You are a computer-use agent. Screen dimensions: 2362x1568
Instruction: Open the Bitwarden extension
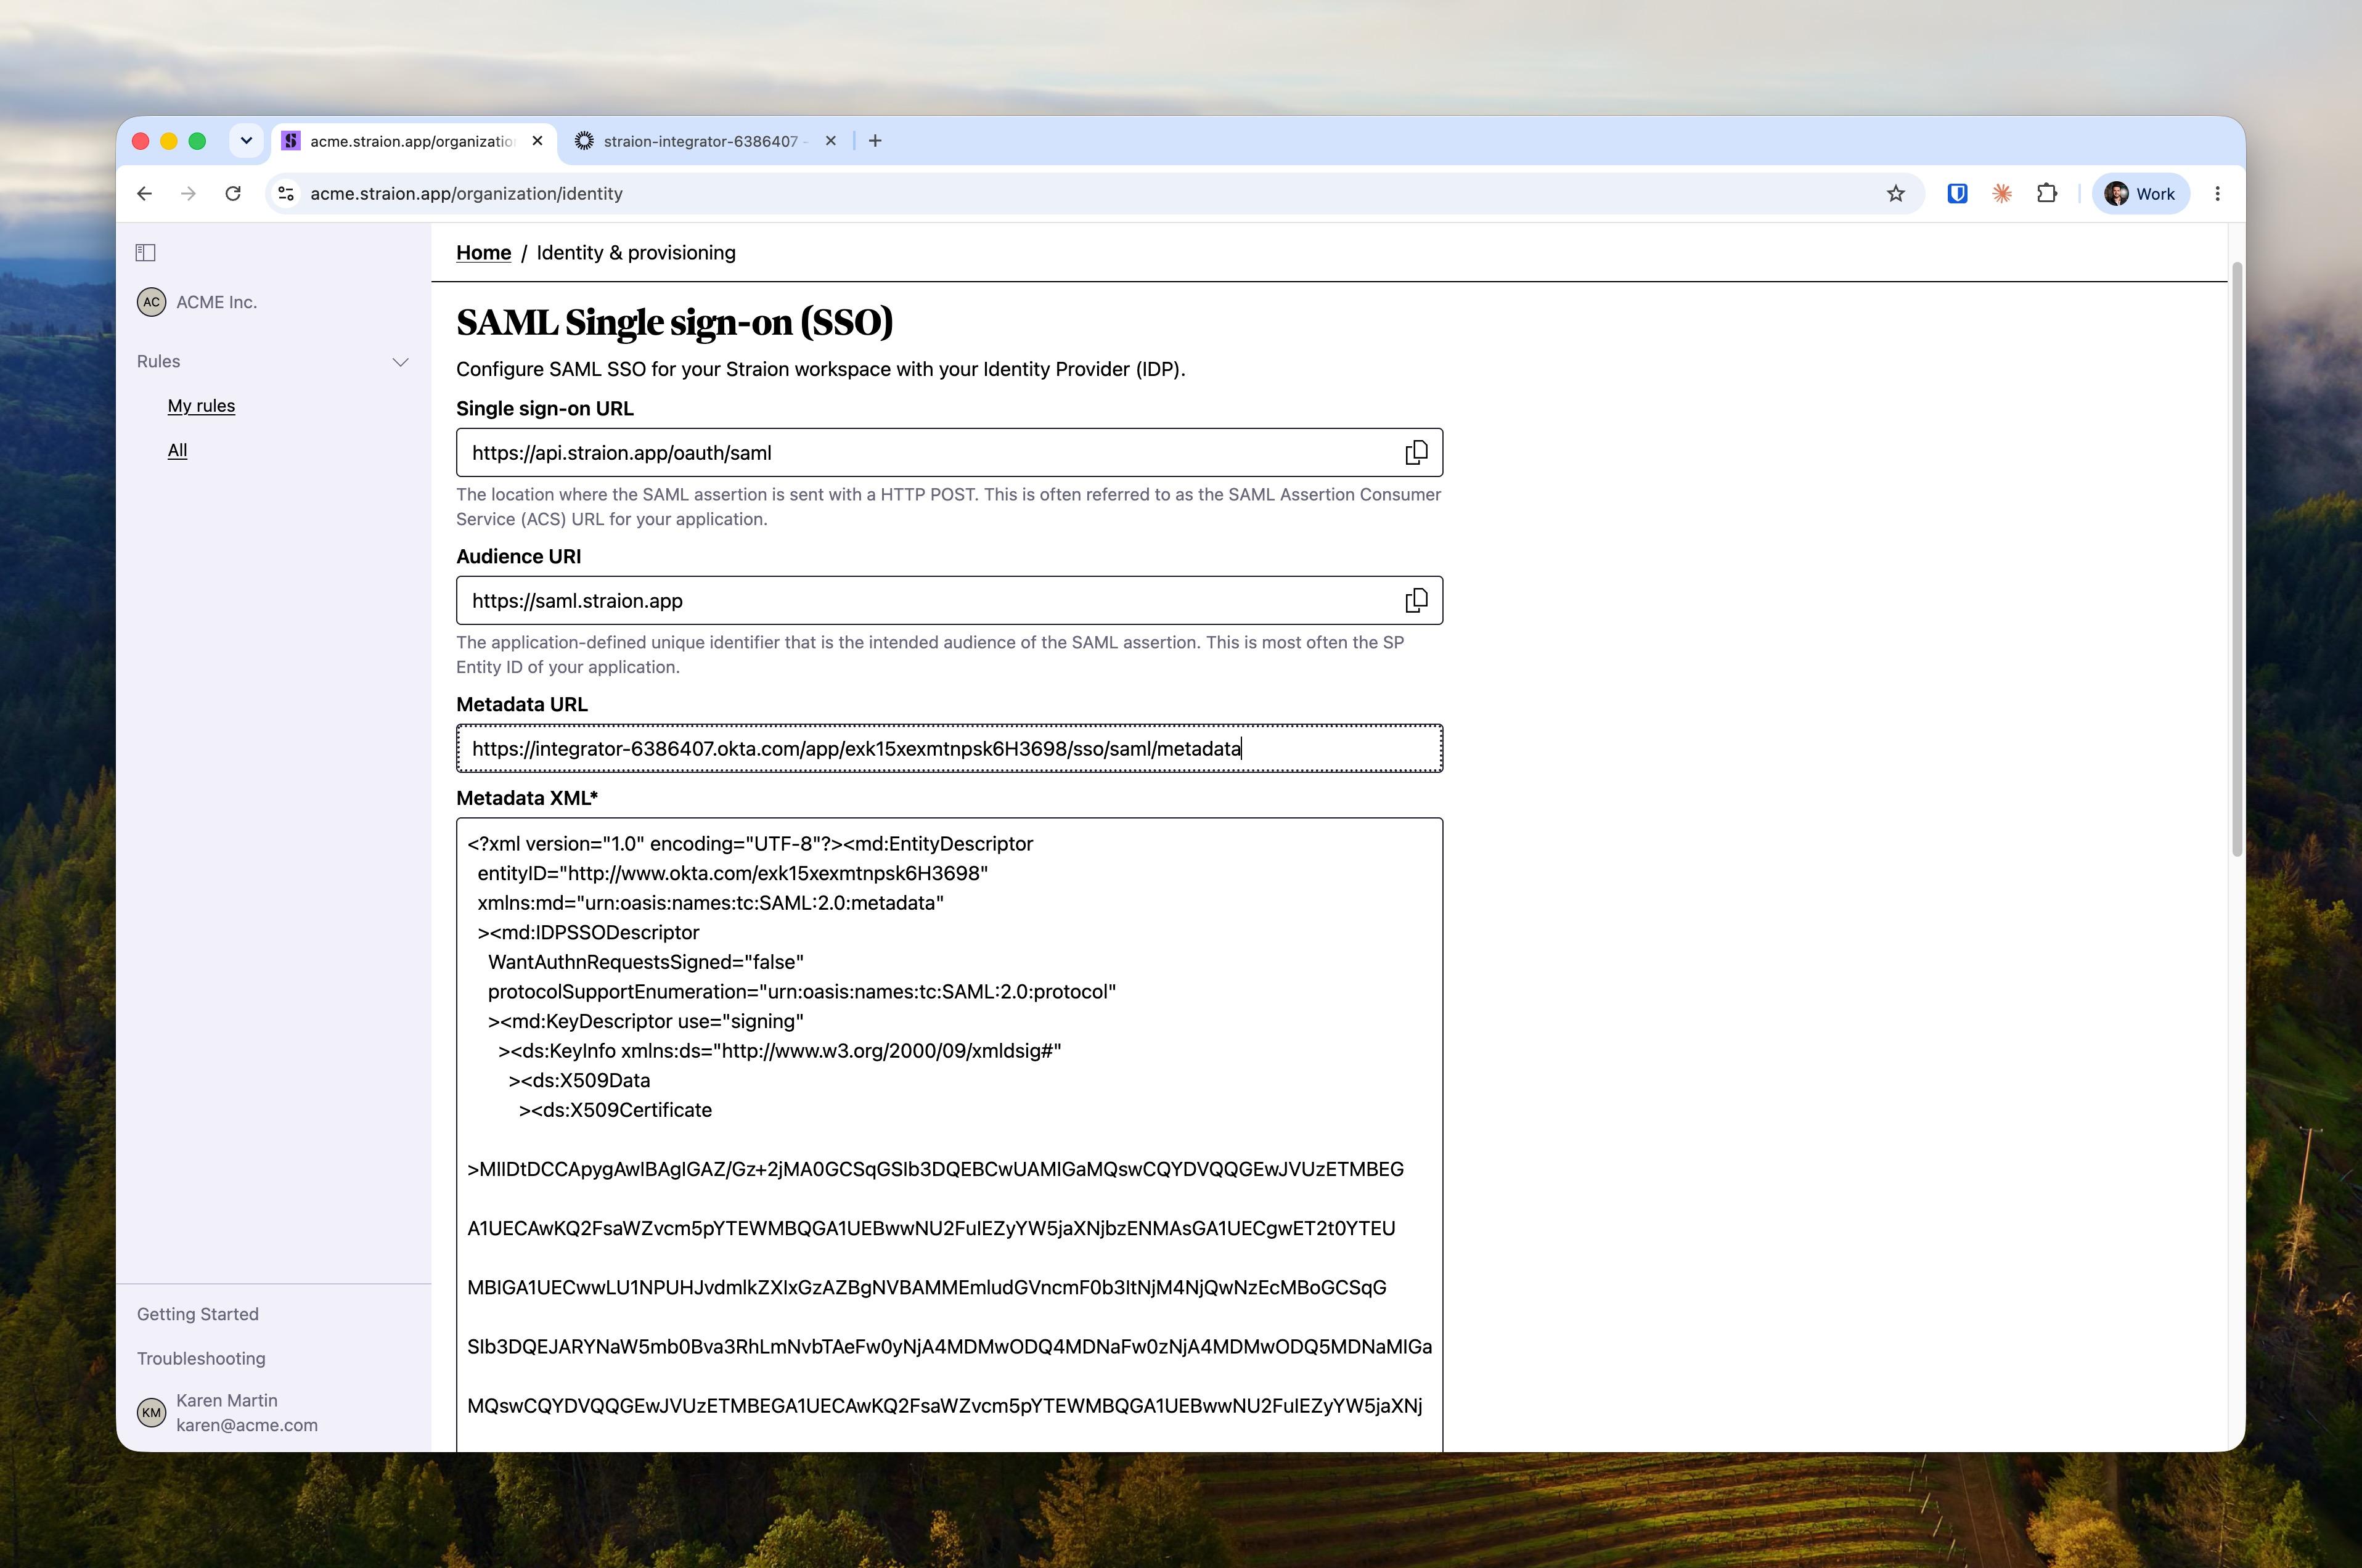[1957, 194]
